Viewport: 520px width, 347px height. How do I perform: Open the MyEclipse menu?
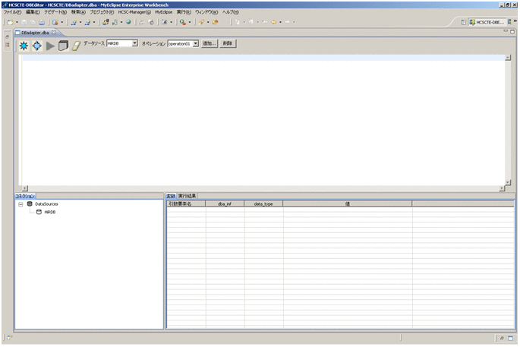coord(164,13)
